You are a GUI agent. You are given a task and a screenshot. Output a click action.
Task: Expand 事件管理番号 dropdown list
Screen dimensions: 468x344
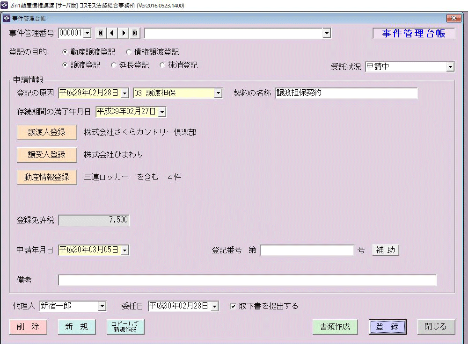coord(87,33)
